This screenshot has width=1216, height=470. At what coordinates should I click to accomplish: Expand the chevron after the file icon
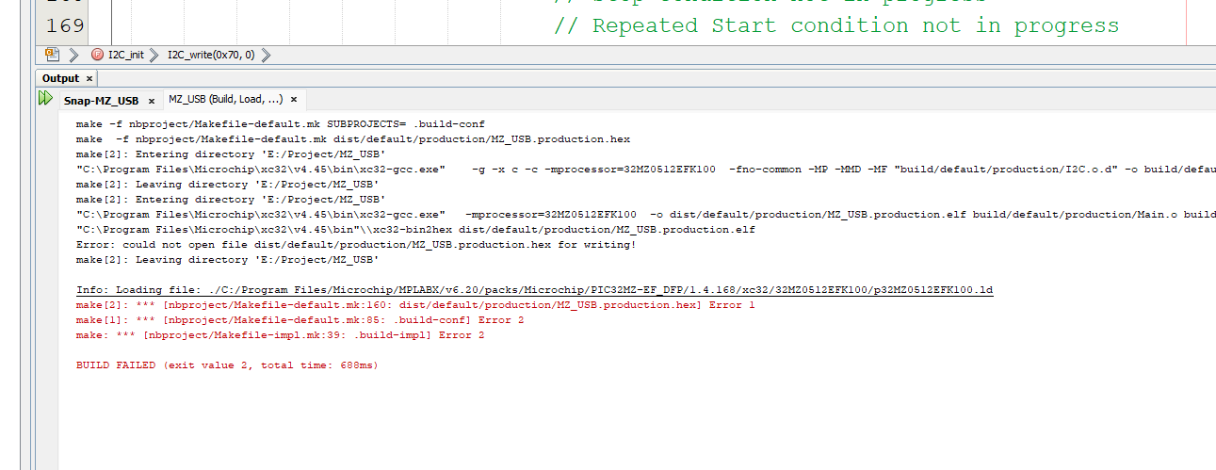point(73,56)
